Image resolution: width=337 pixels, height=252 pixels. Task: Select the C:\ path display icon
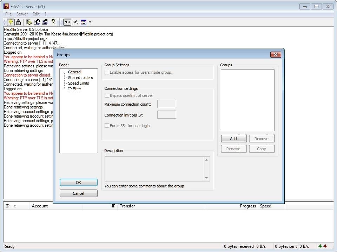tap(75, 22)
